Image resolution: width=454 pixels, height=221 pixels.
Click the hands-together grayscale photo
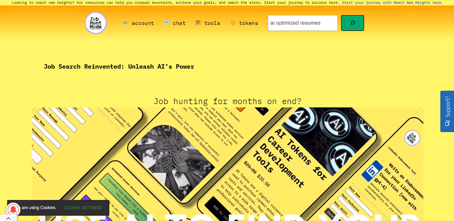(x=172, y=163)
